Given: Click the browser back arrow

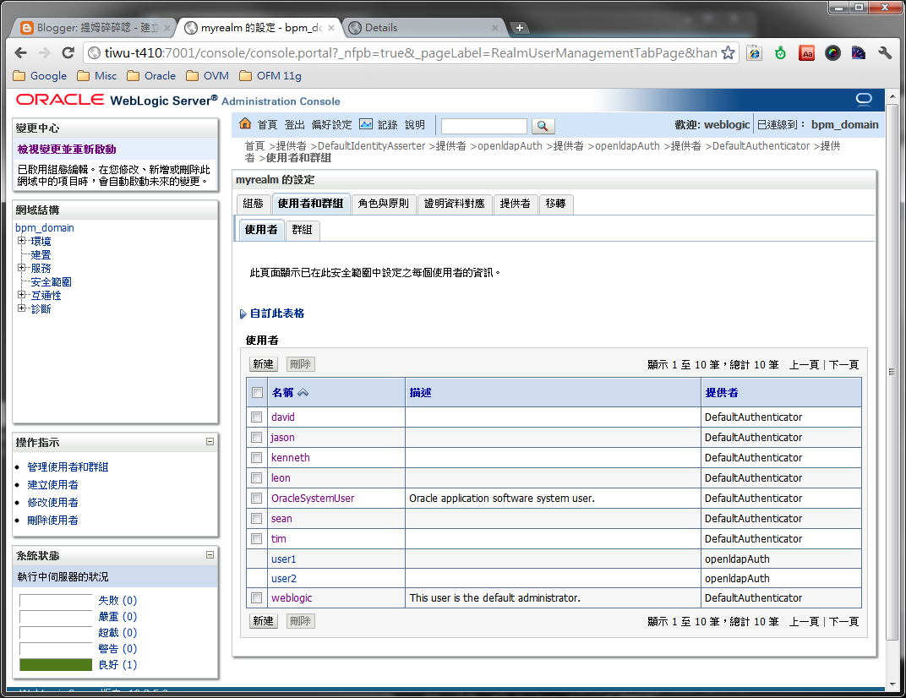Looking at the screenshot, I should [21, 53].
